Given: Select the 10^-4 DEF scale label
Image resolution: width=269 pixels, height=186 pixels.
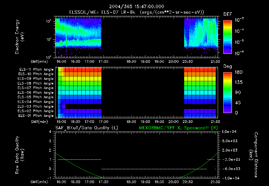Looking at the screenshot, I should (239, 31).
